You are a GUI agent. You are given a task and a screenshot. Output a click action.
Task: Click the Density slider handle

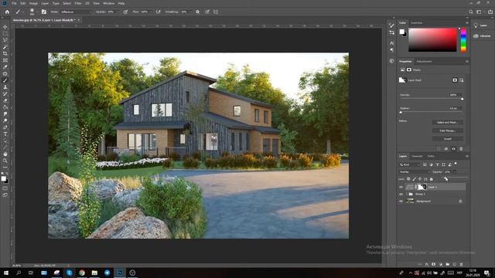tap(463, 99)
